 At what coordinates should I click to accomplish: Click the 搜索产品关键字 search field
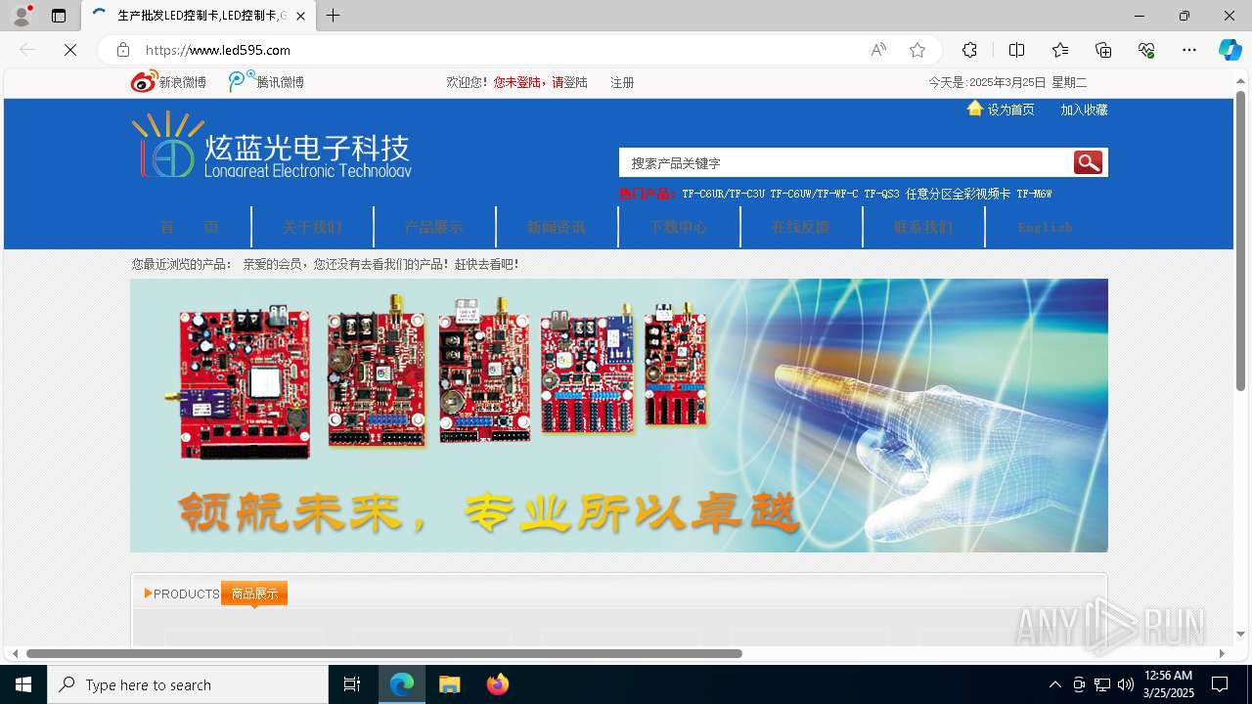[846, 162]
